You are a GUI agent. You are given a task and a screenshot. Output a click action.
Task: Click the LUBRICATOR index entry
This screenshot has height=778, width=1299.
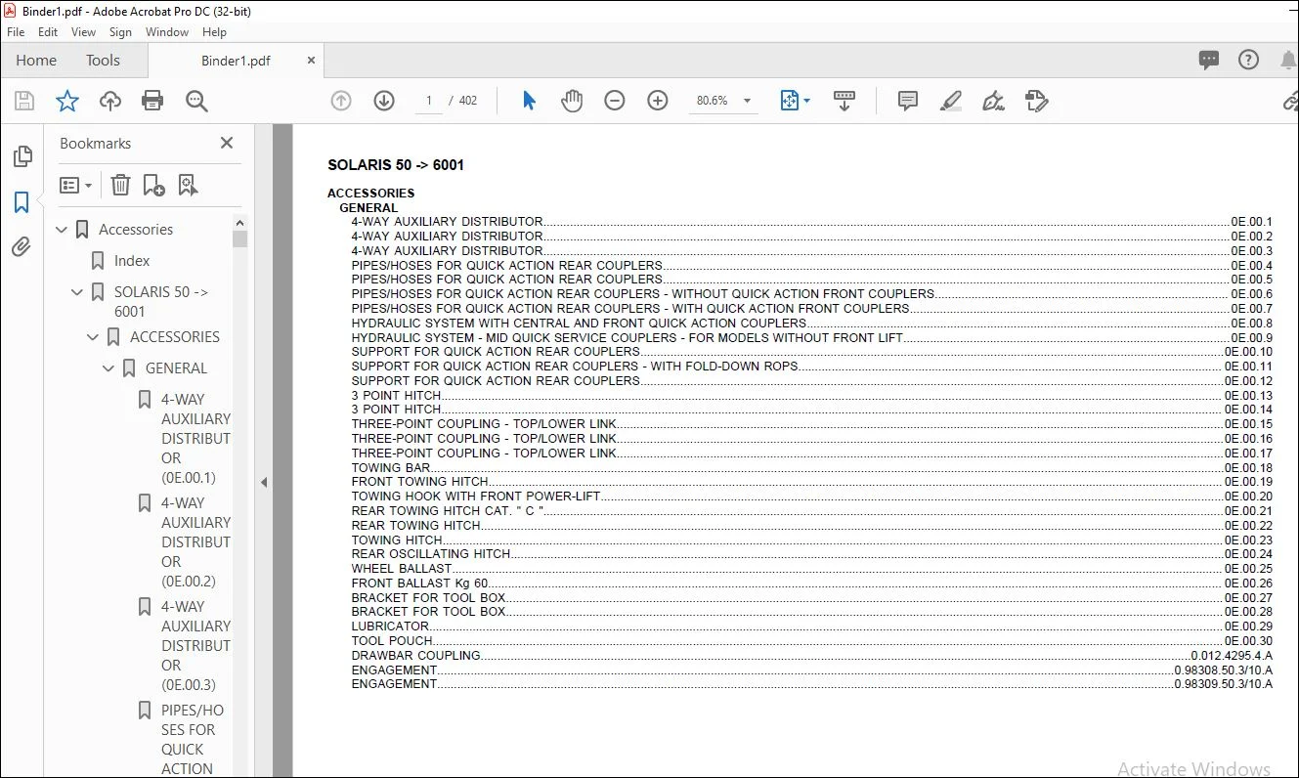811,627
